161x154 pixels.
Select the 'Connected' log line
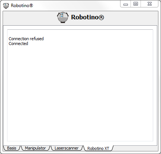pos(18,44)
